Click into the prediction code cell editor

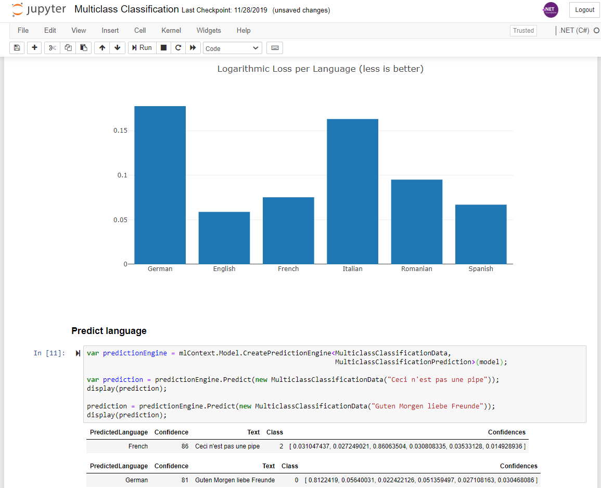(x=335, y=384)
